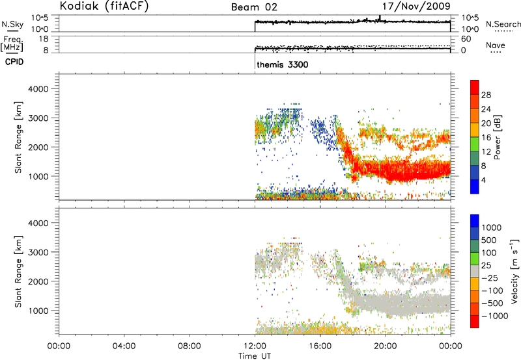
Task: Click the '18' tick on the Freq axis
Action: pos(44,39)
